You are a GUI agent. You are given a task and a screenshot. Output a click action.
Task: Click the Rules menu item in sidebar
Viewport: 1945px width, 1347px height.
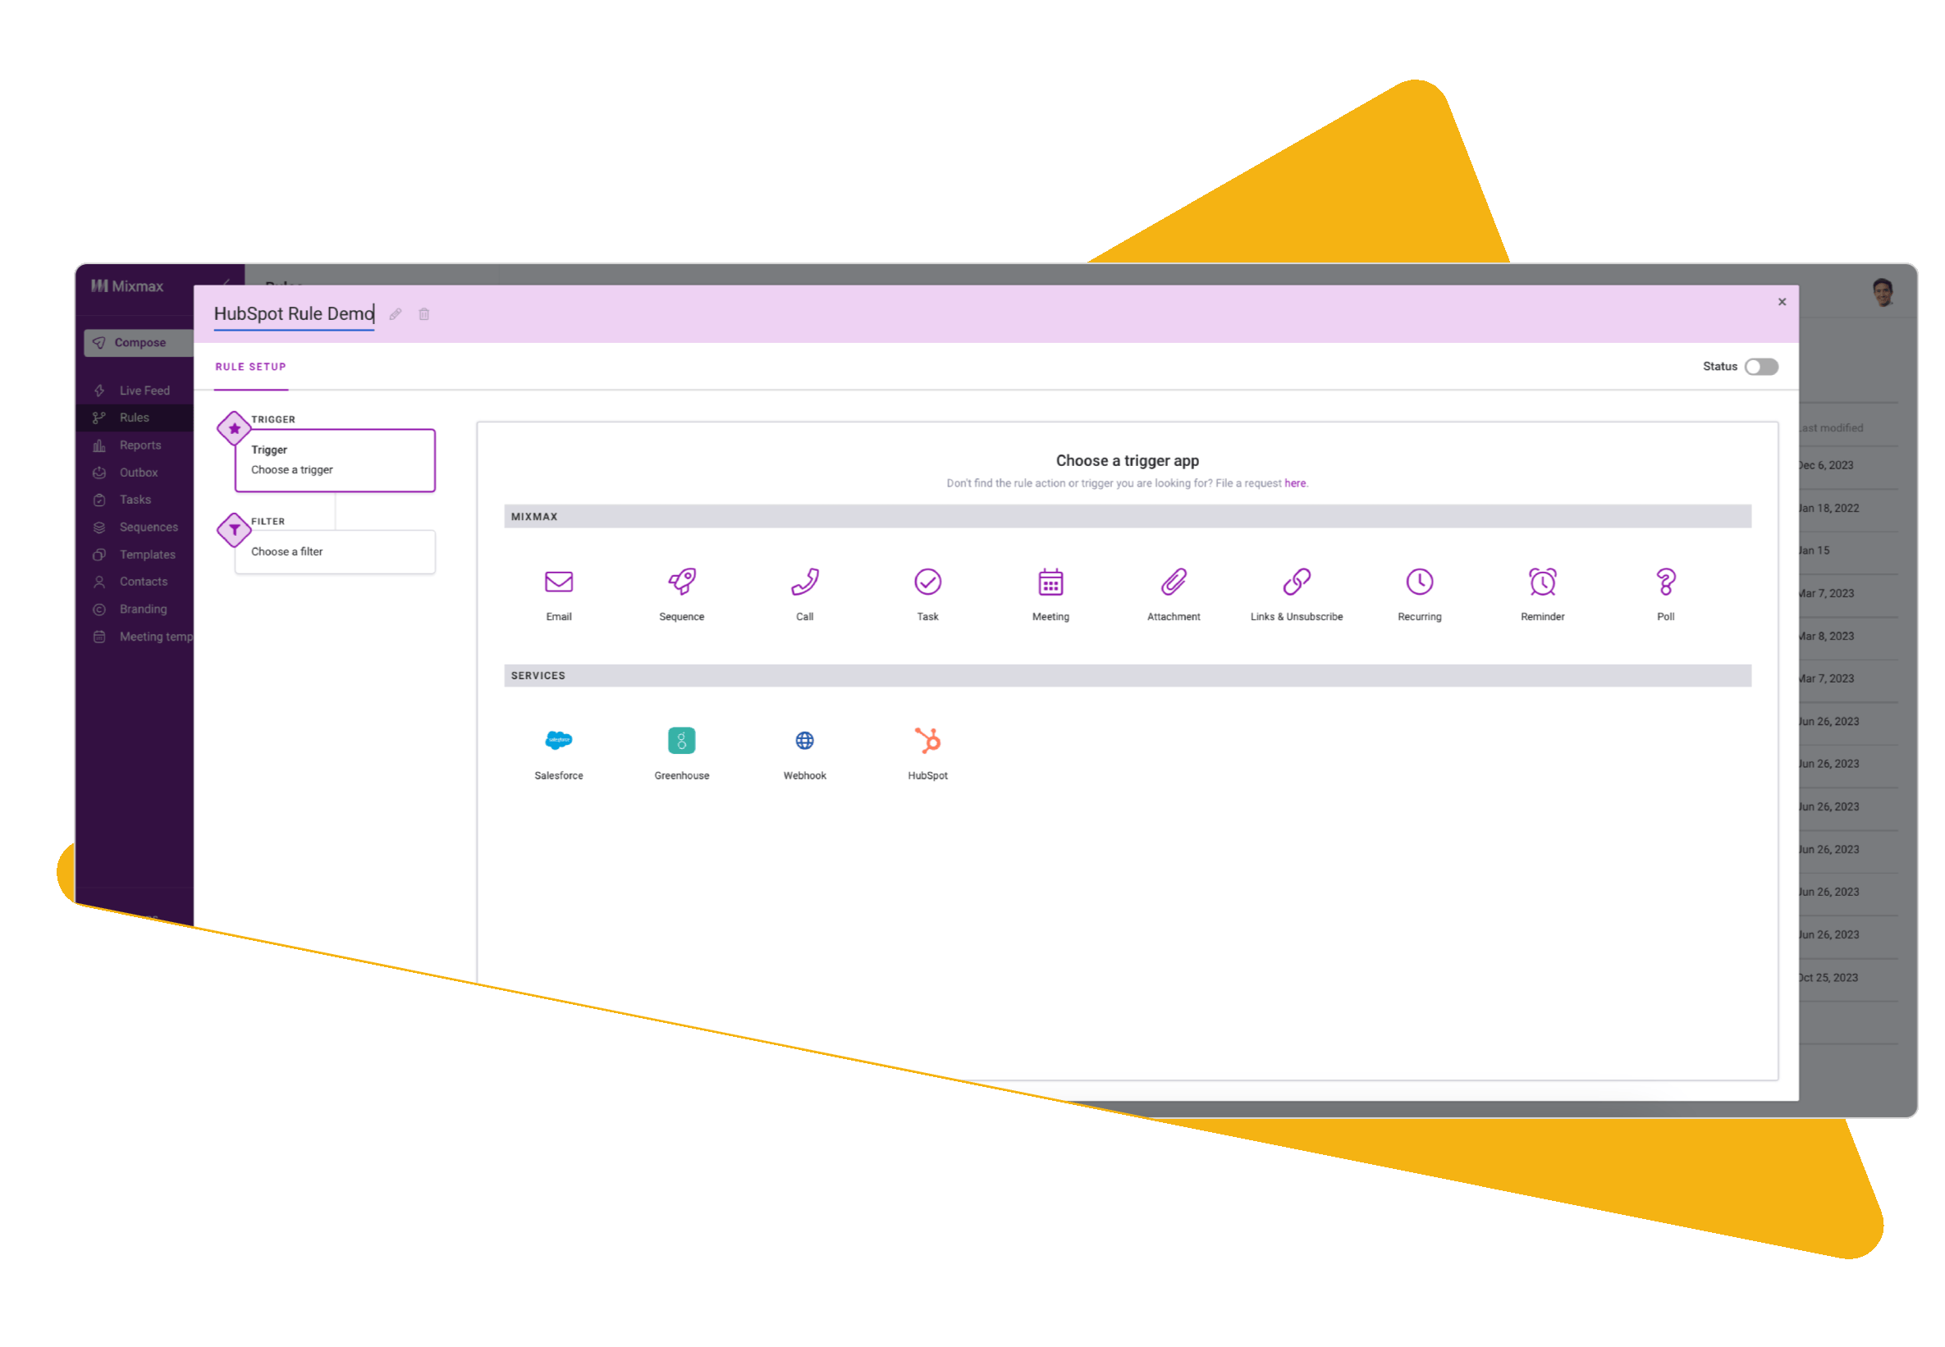click(x=133, y=417)
